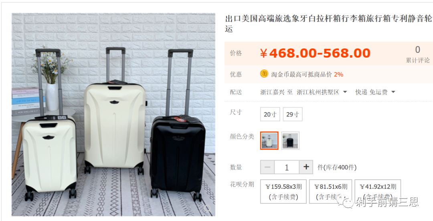
Task: Click the plus quantity button
Action: pyautogui.click(x=306, y=167)
